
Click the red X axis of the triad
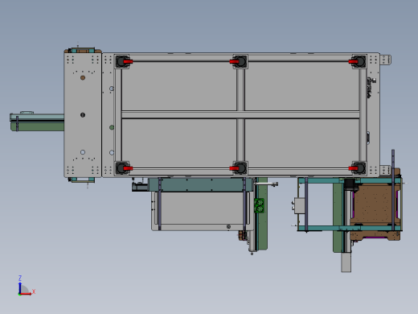pos(26,294)
